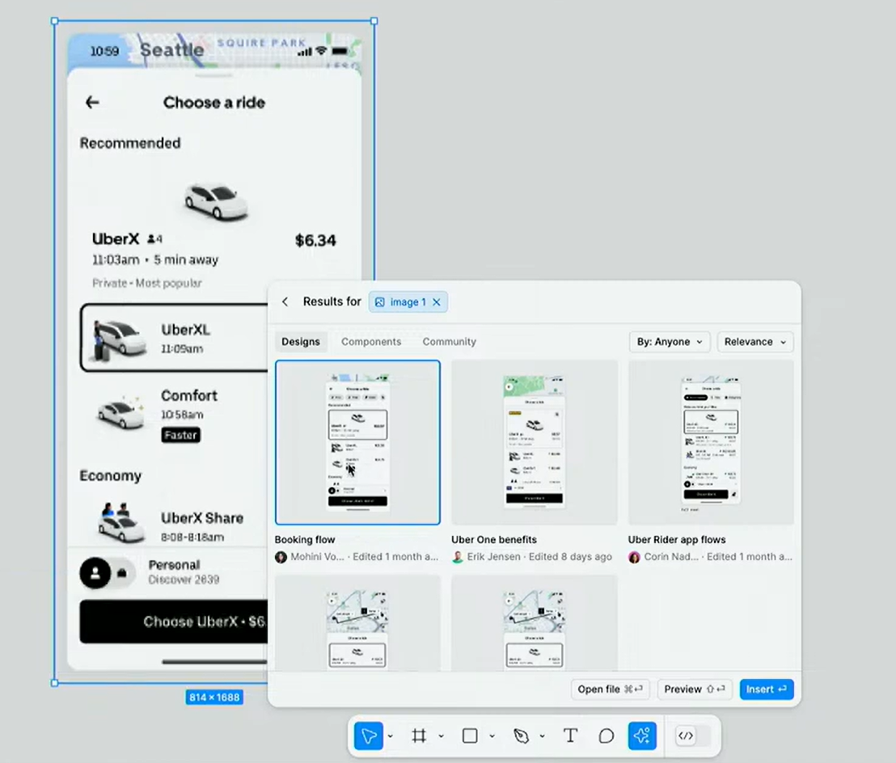Expand Frame tool options chevron
Screen dimensions: 896x763
pos(442,736)
